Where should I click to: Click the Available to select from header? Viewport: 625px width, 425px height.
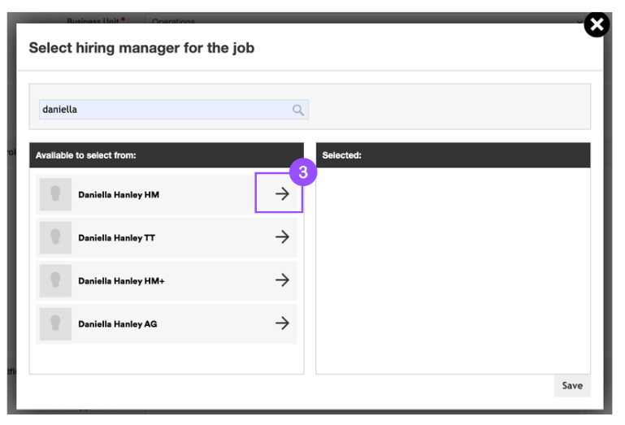click(x=86, y=155)
